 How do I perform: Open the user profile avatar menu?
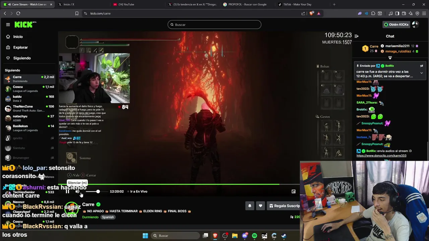pyautogui.click(x=415, y=24)
